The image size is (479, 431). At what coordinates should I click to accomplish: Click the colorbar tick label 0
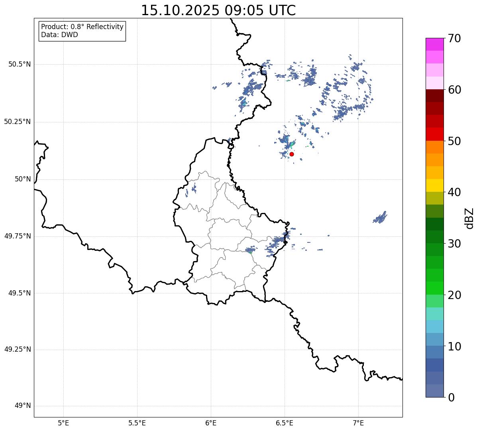point(451,398)
